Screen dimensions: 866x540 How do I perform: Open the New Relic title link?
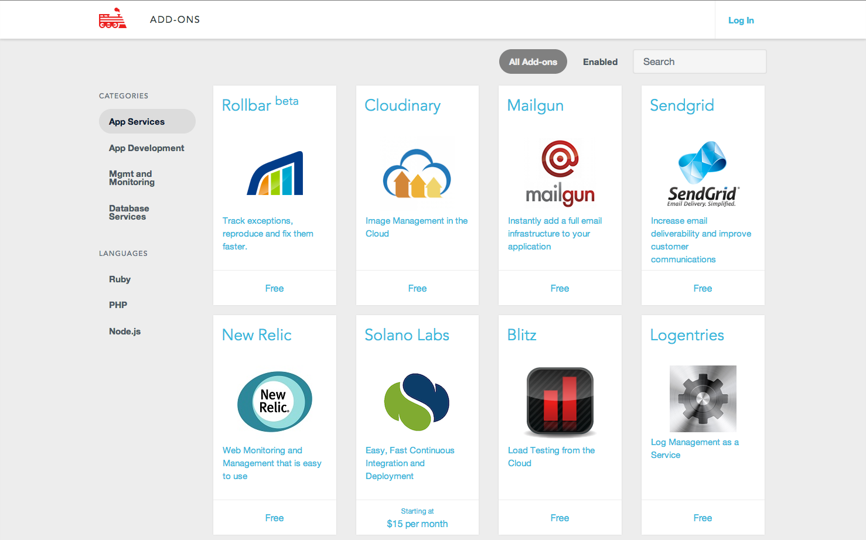point(257,335)
